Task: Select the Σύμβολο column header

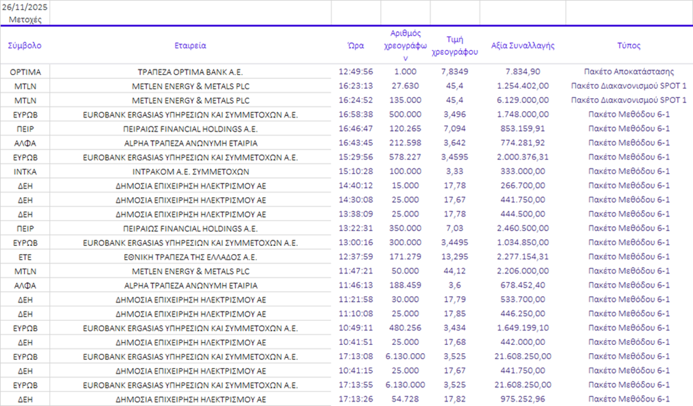Action: pyautogui.click(x=25, y=46)
